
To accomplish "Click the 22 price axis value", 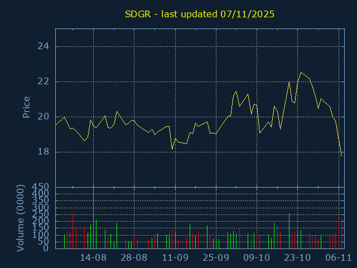I will [x=43, y=82].
